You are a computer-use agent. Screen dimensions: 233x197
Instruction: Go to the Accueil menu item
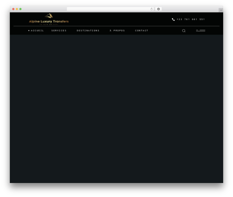[37, 31]
